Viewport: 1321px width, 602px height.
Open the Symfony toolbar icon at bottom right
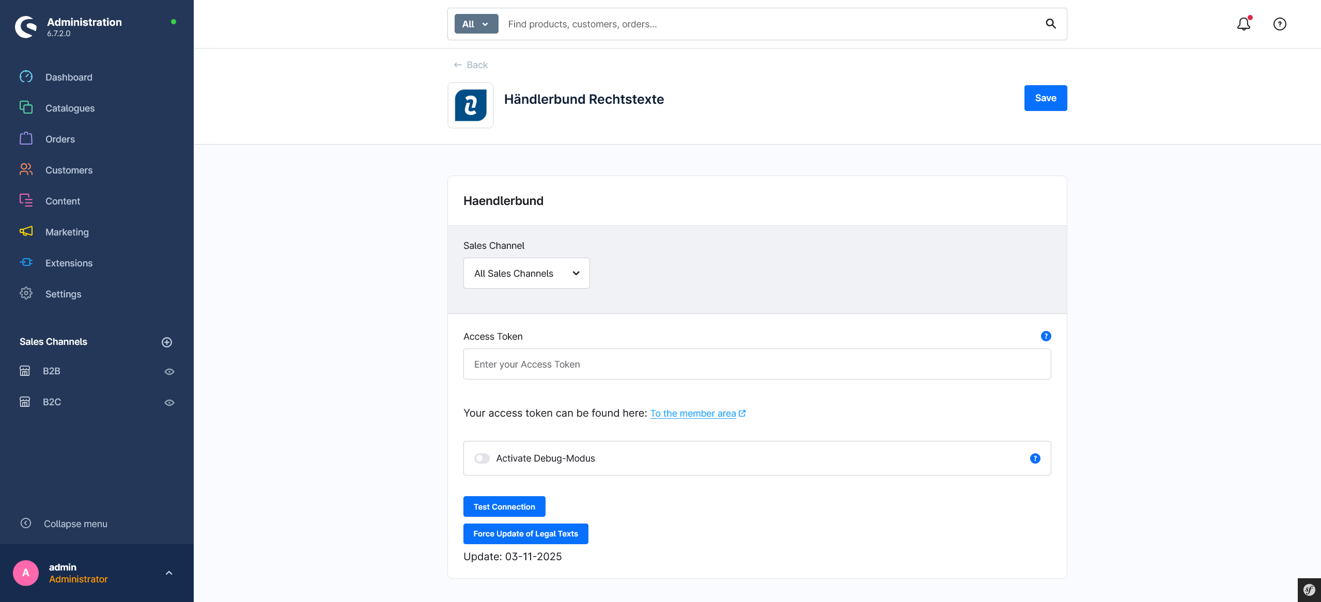coord(1309,590)
